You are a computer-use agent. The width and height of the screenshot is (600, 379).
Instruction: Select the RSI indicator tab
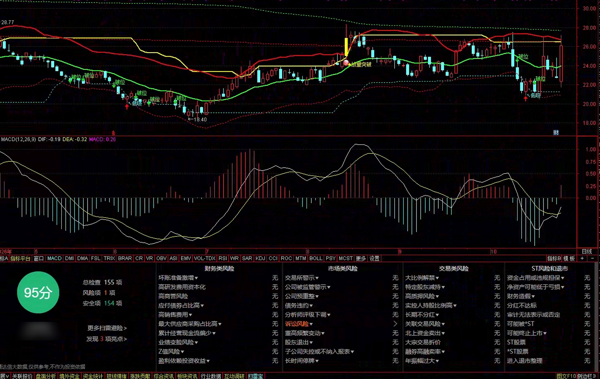222,258
